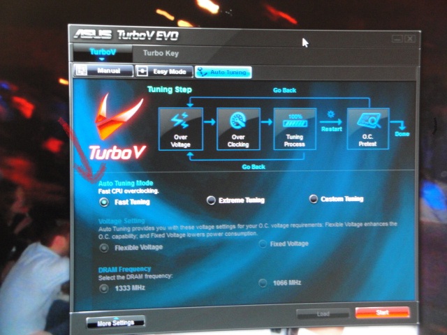Click the 'Fast CPU overclocking.' text
The height and width of the screenshot is (335, 447).
129,191
